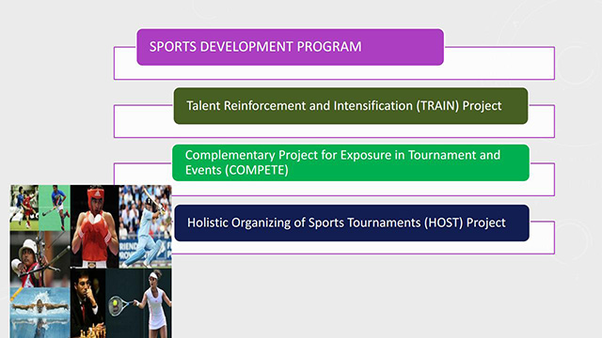The height and width of the screenshot is (338, 602).
Task: Select the olive TRAIN Project label
Action: coord(351,106)
